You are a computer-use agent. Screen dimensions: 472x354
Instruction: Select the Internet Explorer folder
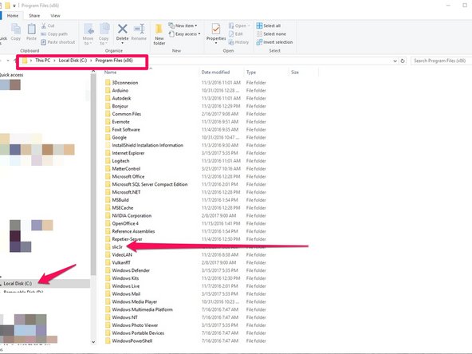[x=128, y=153]
